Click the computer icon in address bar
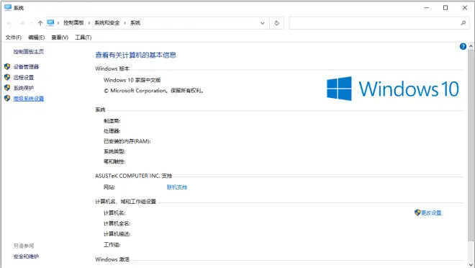Screen dimensions: 475x268 (50, 23)
